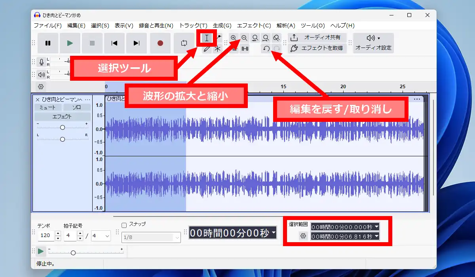This screenshot has width=475, height=277.
Task: Click the Zoom Out magnifier icon
Action: 244,38
